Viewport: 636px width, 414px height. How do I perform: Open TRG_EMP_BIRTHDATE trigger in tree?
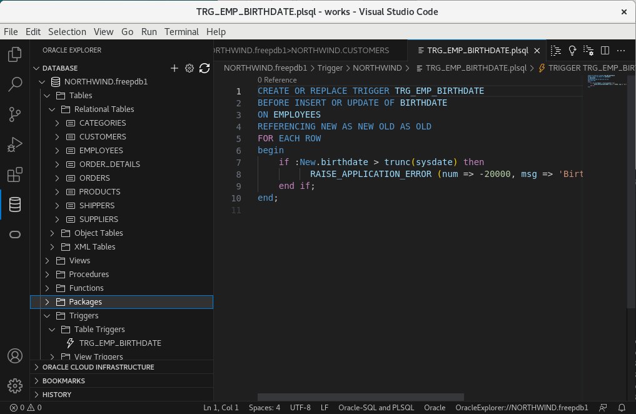point(121,343)
